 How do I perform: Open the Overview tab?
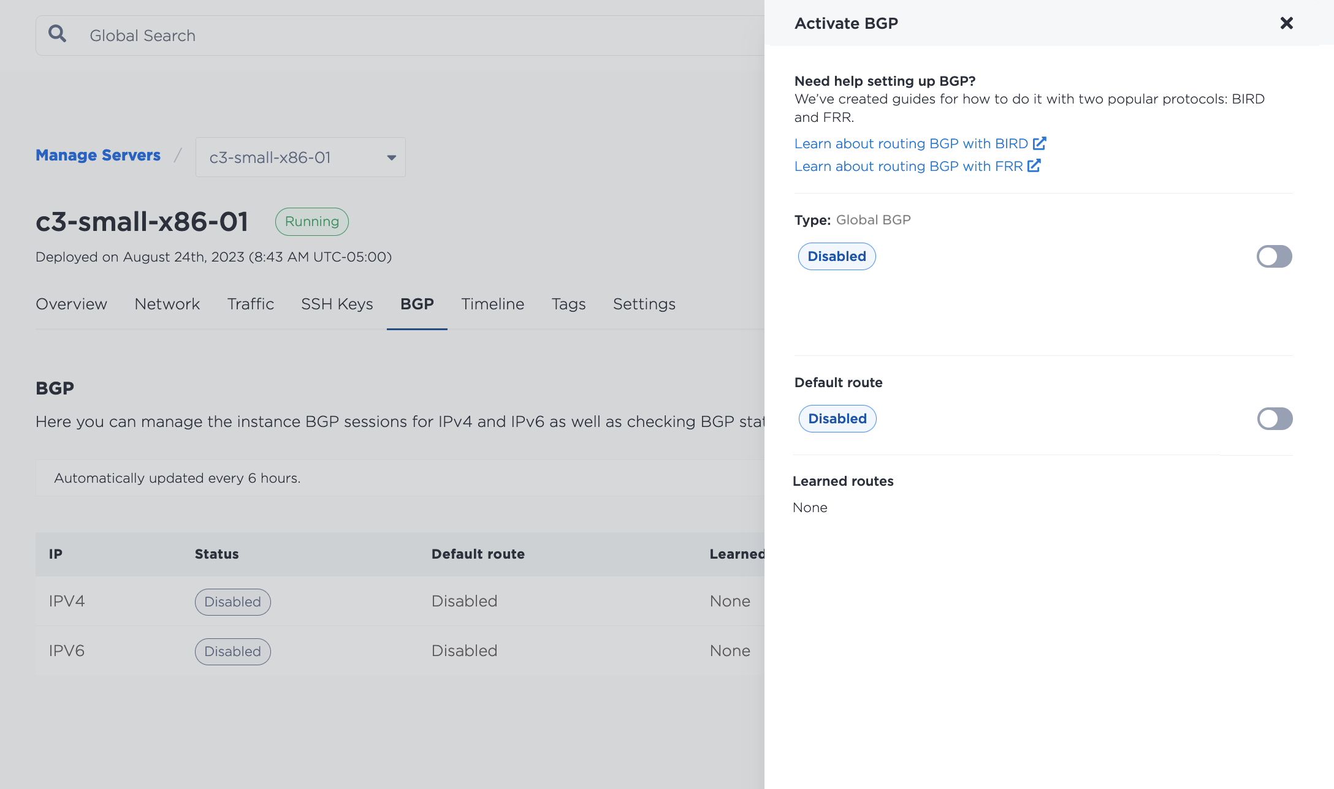click(x=71, y=304)
